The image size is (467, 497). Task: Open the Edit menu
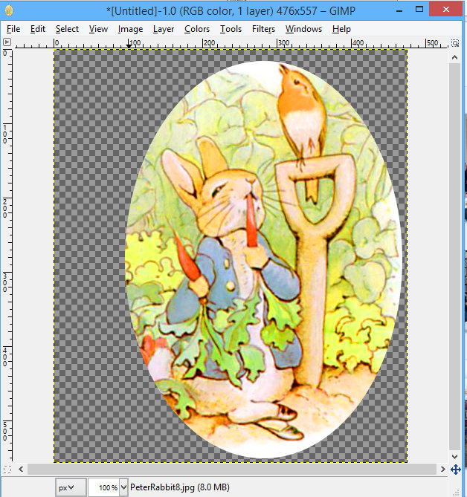38,29
